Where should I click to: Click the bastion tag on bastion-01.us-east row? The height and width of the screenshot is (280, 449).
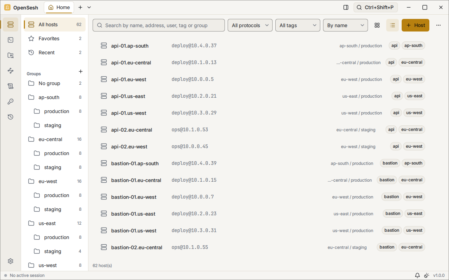coord(393,213)
